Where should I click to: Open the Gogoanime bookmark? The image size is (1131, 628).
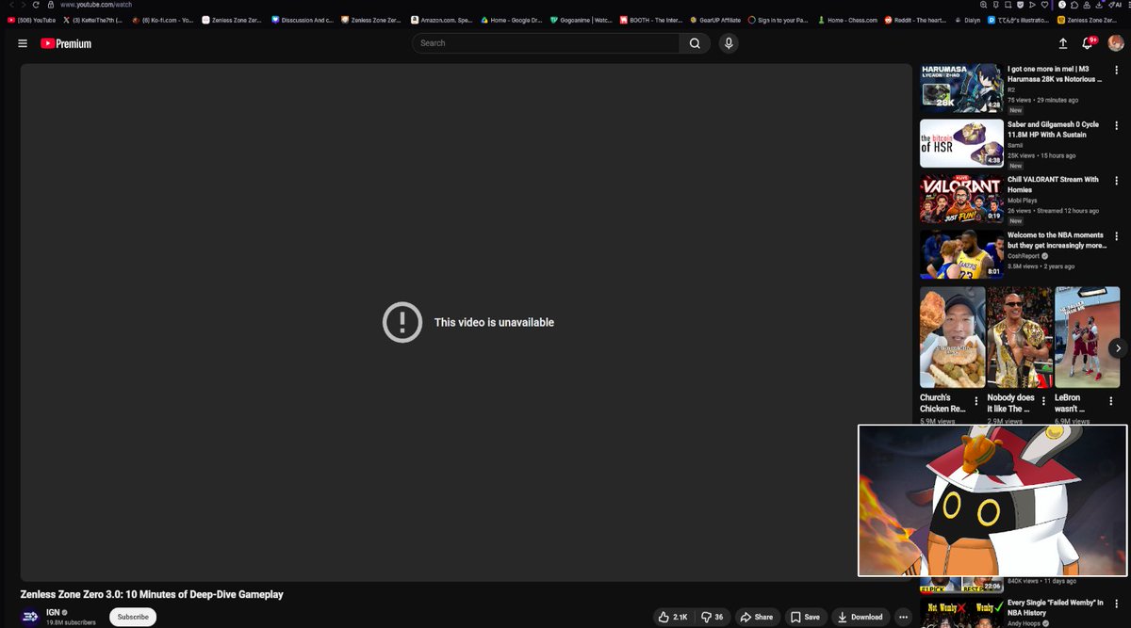click(581, 20)
